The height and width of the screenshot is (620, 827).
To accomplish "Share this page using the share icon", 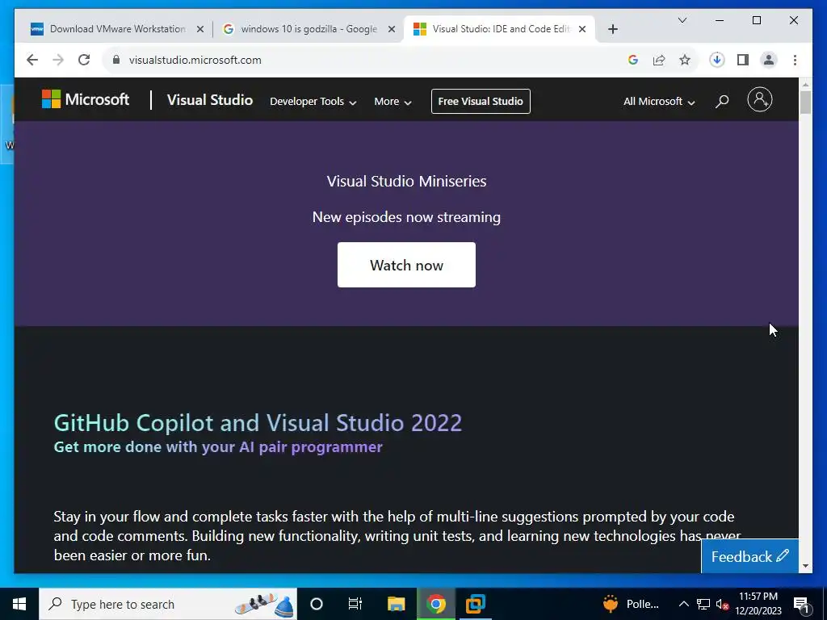I will click(x=659, y=60).
